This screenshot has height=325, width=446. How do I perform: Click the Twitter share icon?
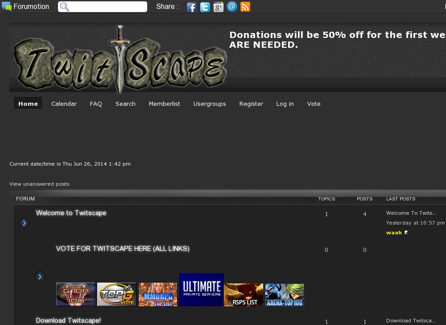pos(205,7)
